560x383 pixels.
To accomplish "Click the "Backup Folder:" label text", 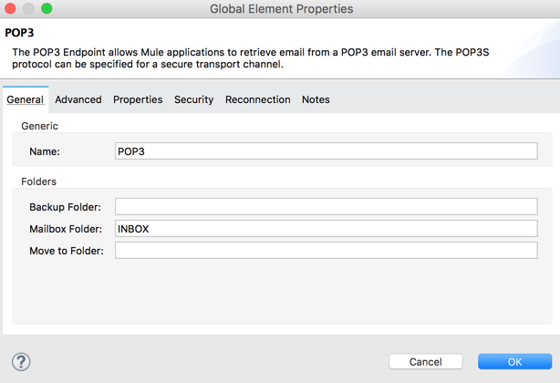I will [65, 207].
